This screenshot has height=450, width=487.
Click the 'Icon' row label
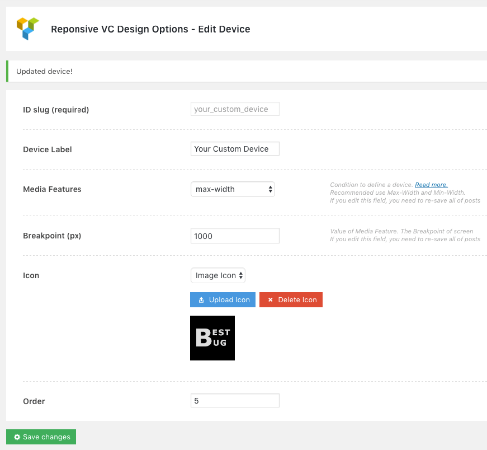[x=31, y=275]
